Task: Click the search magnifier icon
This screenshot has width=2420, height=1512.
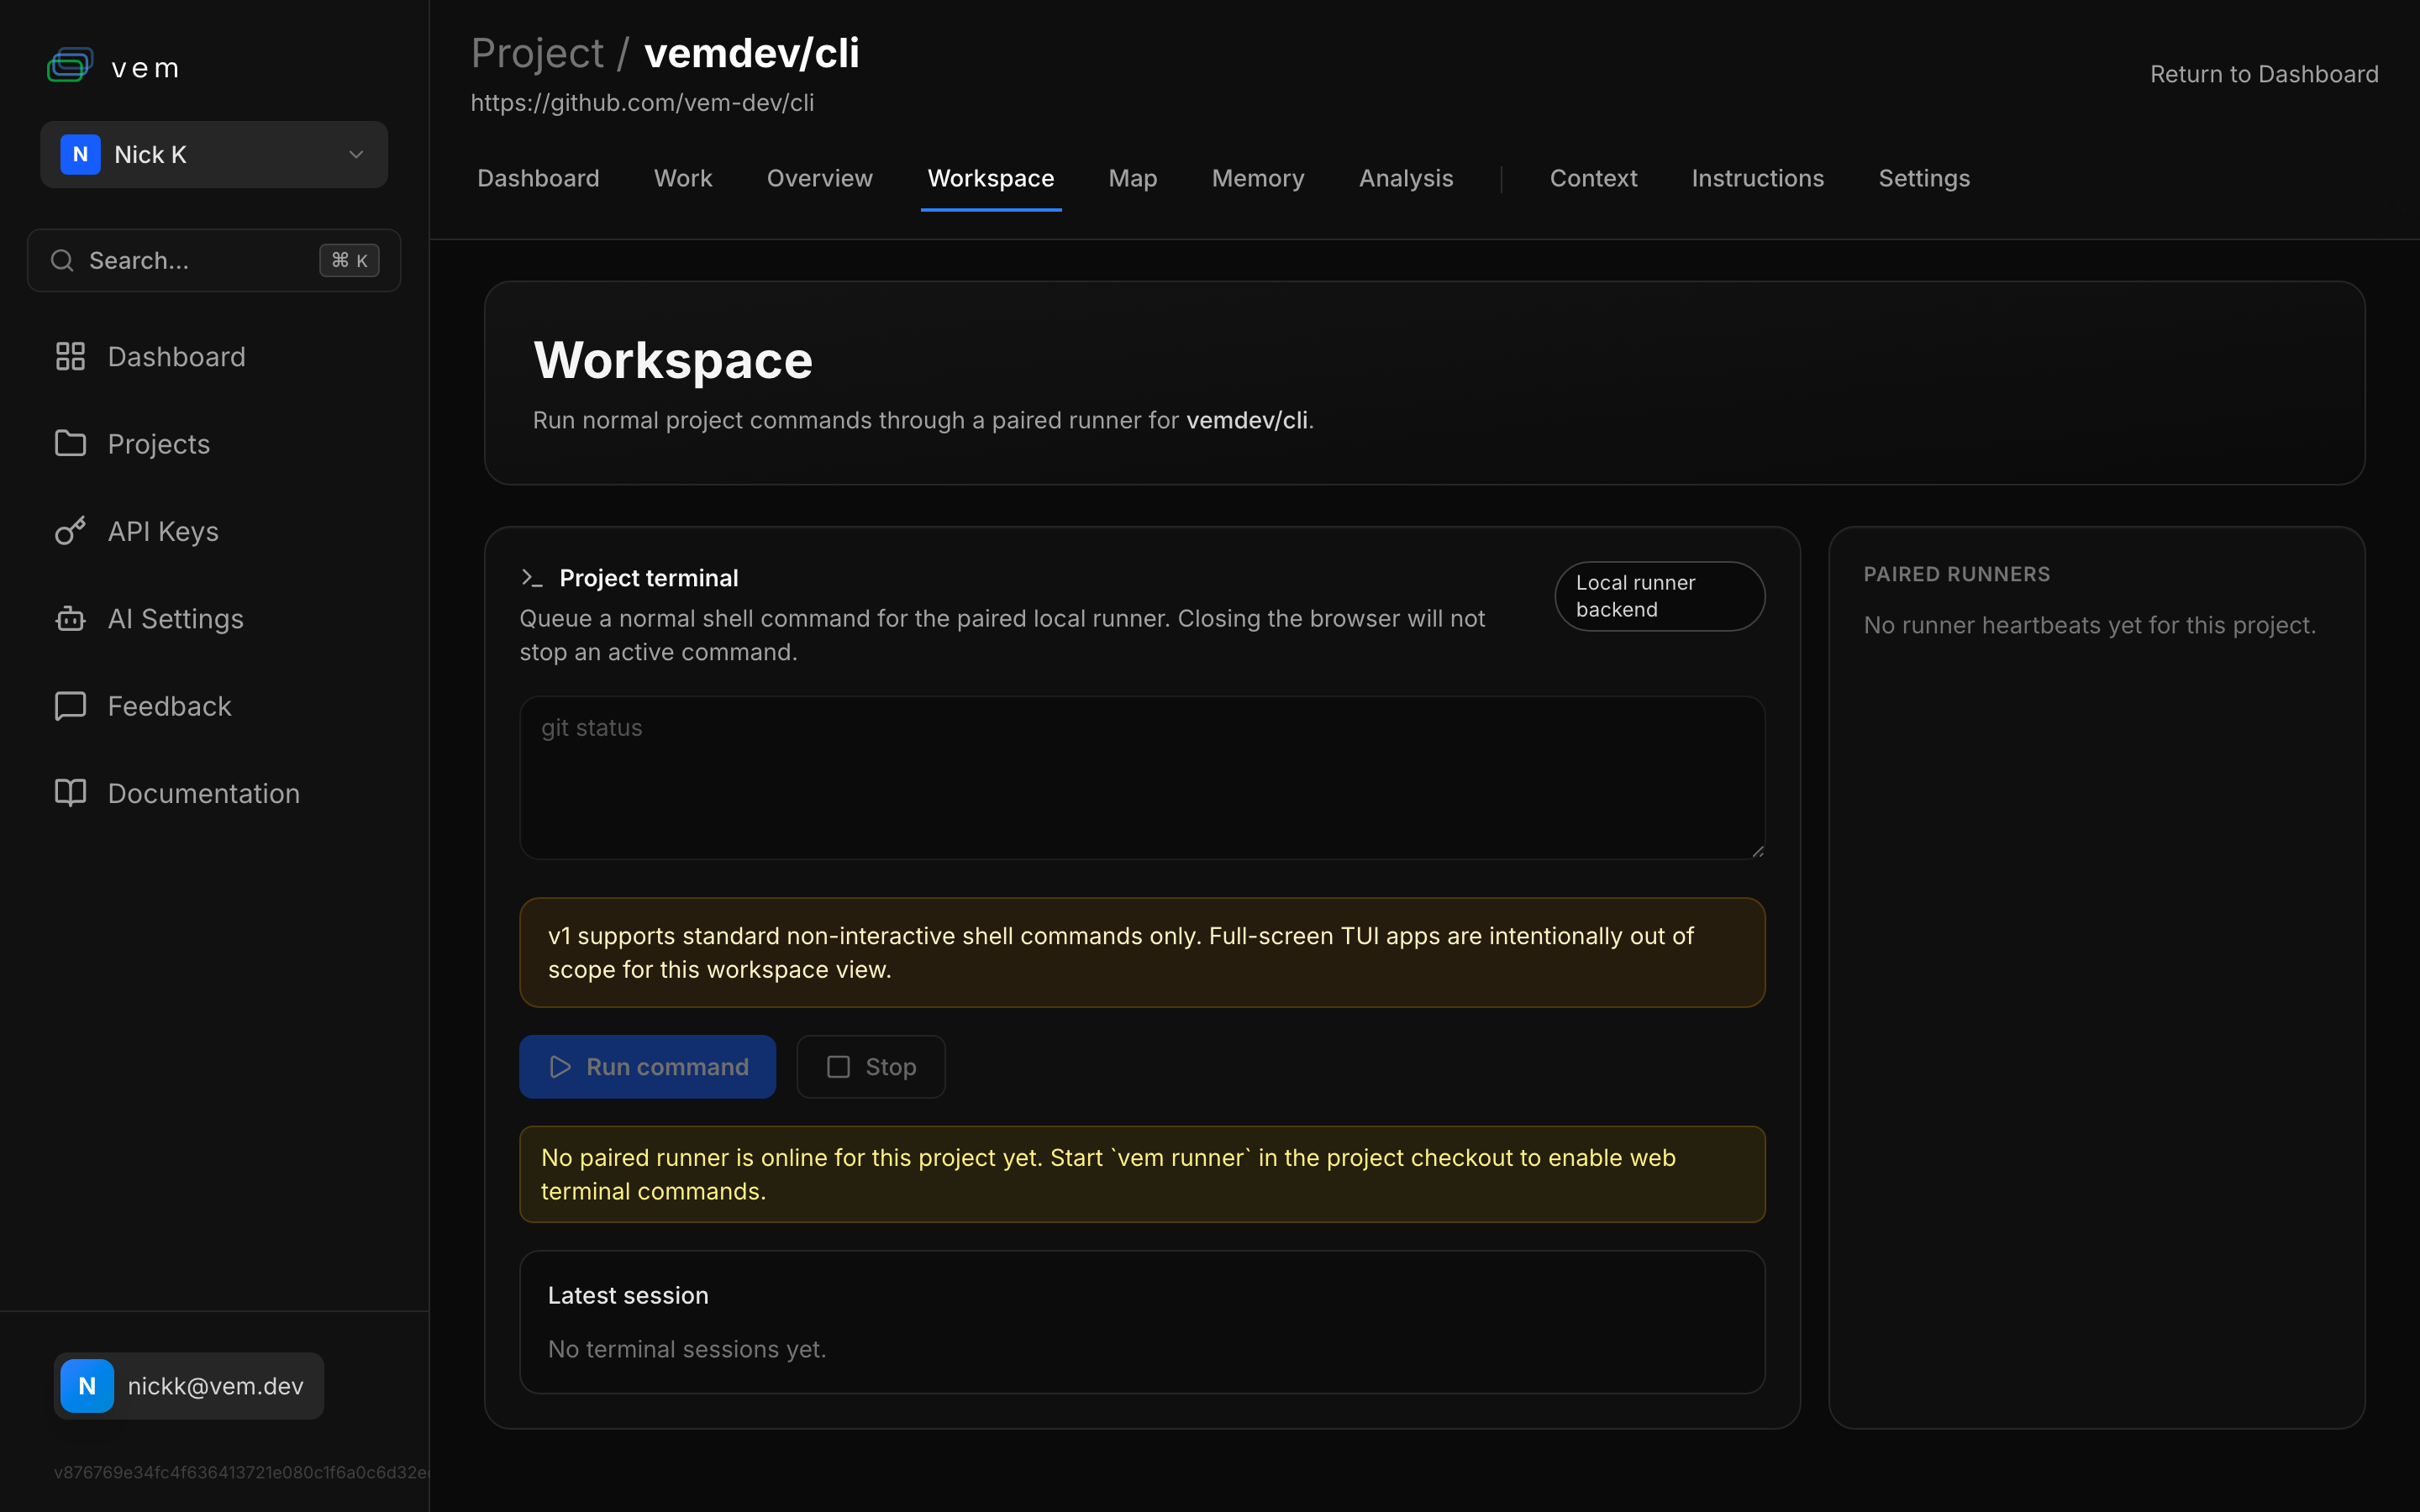Action: (62, 261)
